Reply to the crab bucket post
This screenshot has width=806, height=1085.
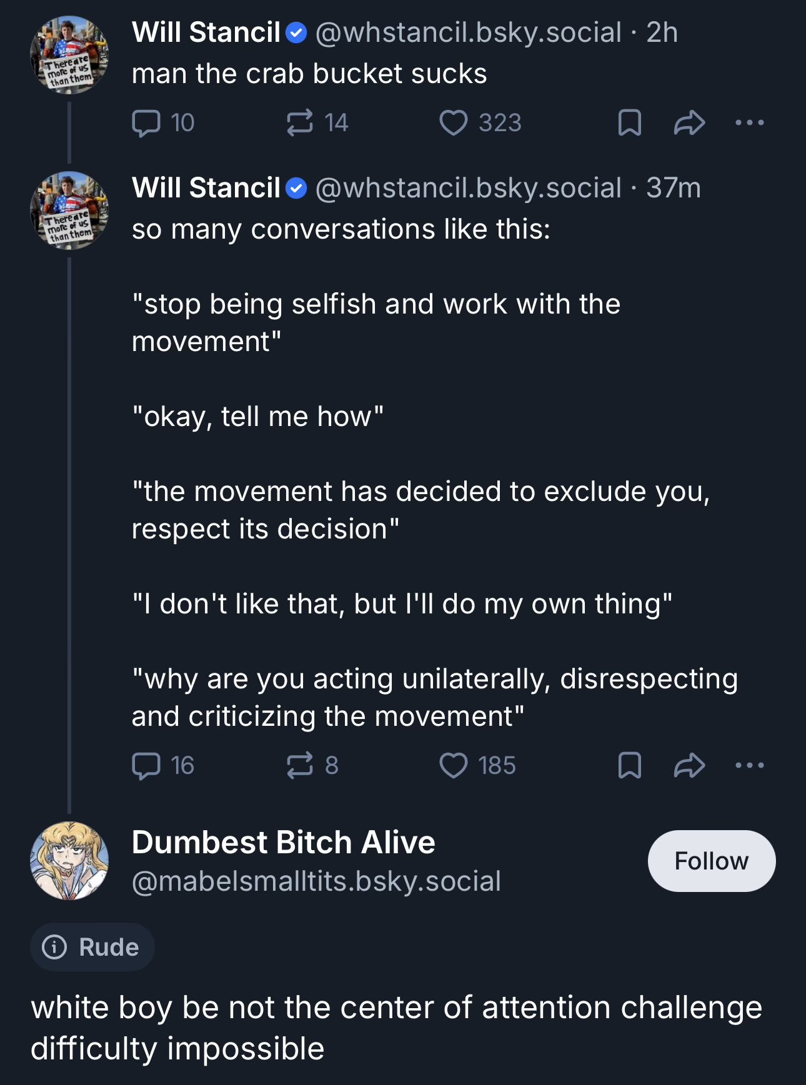146,122
